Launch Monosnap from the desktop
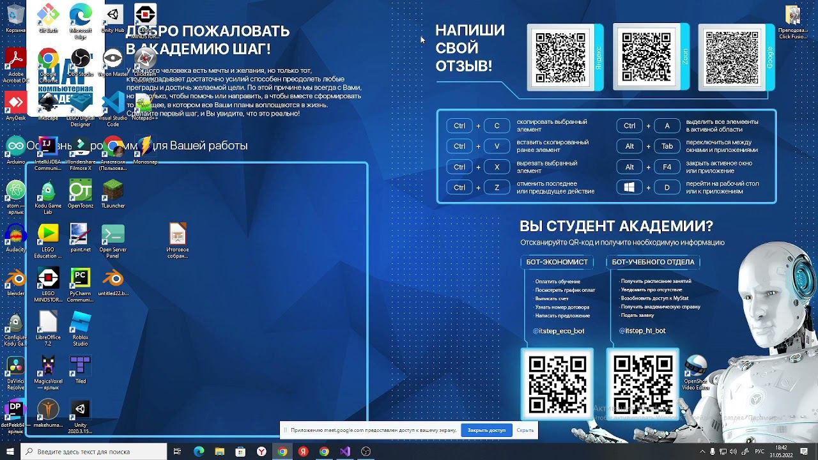This screenshot has width=818, height=460. [x=145, y=150]
